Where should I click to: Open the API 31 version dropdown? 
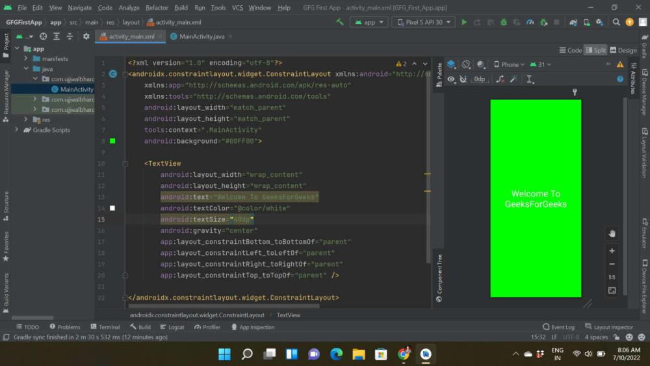540,64
